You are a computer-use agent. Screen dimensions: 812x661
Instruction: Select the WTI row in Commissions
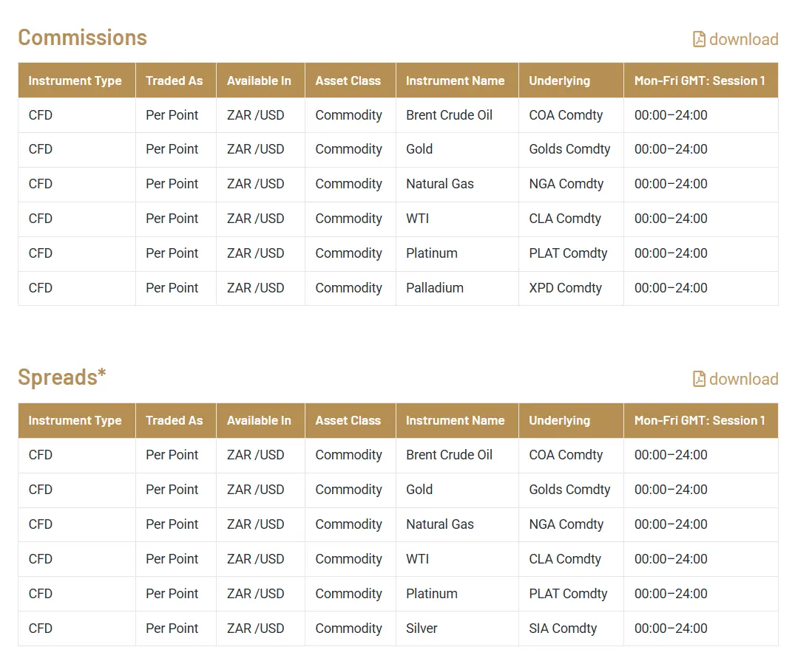click(417, 219)
